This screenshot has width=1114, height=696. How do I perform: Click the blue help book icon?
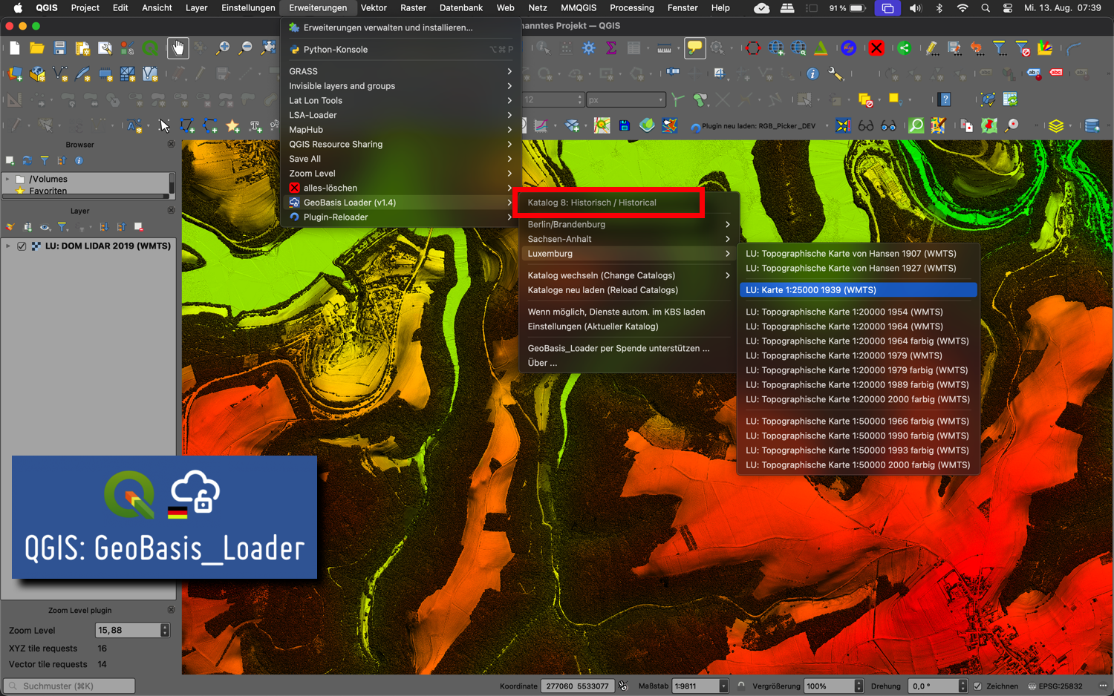click(945, 99)
